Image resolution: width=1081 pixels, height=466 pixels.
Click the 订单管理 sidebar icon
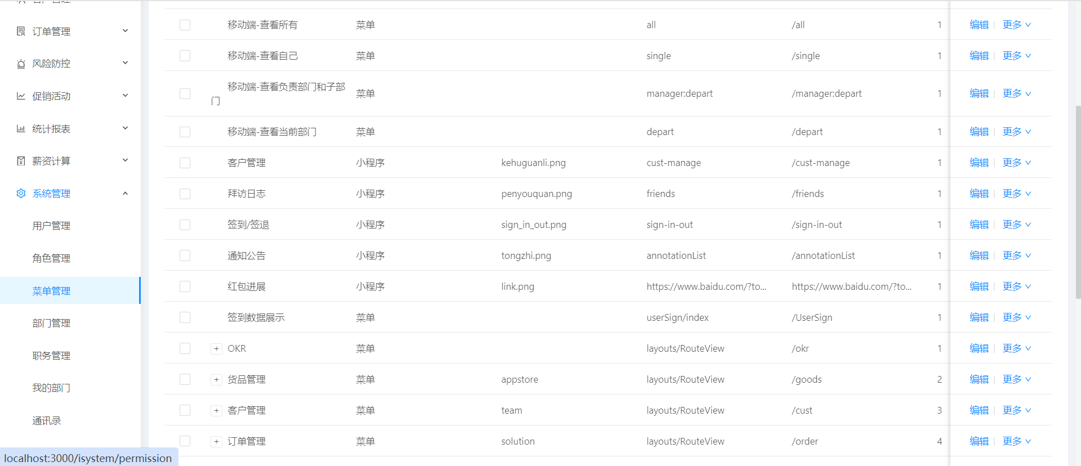coord(21,31)
